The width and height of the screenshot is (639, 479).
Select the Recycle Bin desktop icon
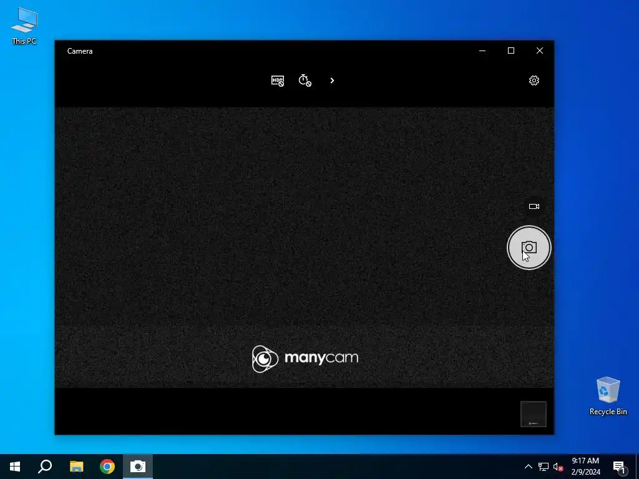click(608, 396)
